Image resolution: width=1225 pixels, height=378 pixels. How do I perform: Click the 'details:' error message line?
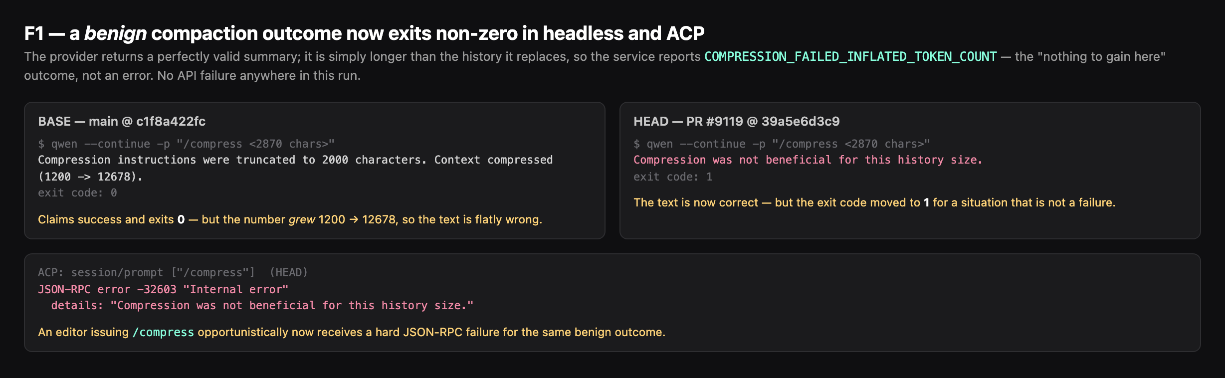262,305
